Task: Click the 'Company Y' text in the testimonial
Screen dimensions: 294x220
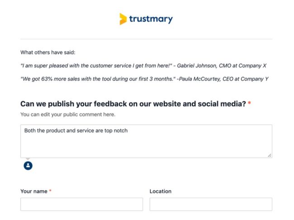Action: [x=255, y=79]
